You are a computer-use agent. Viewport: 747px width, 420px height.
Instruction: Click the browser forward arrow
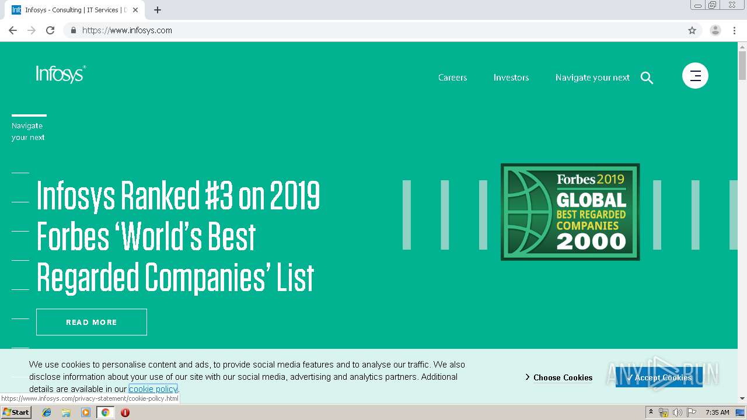pyautogui.click(x=32, y=30)
